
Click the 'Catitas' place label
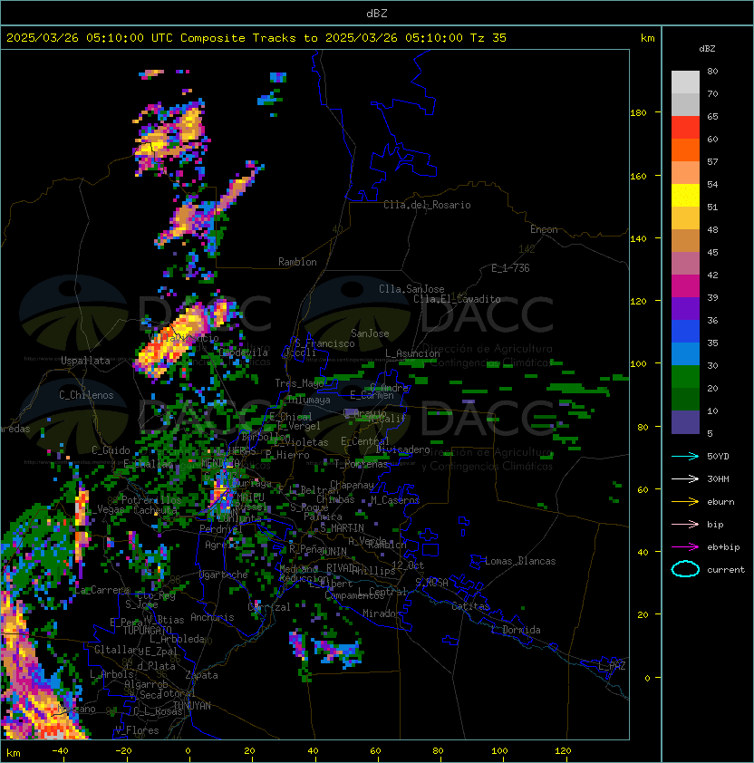[470, 606]
